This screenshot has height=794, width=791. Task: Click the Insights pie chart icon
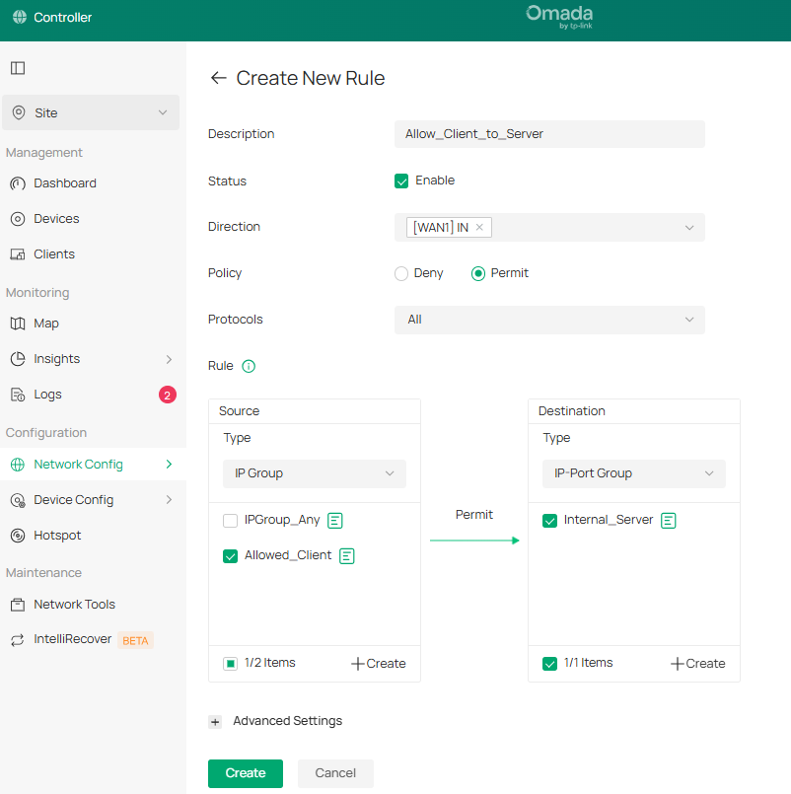(18, 358)
